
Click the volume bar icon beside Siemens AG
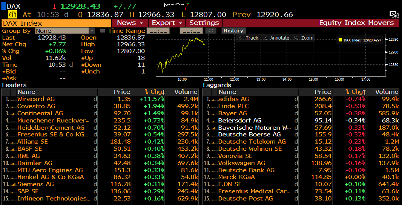[x=14, y=185]
